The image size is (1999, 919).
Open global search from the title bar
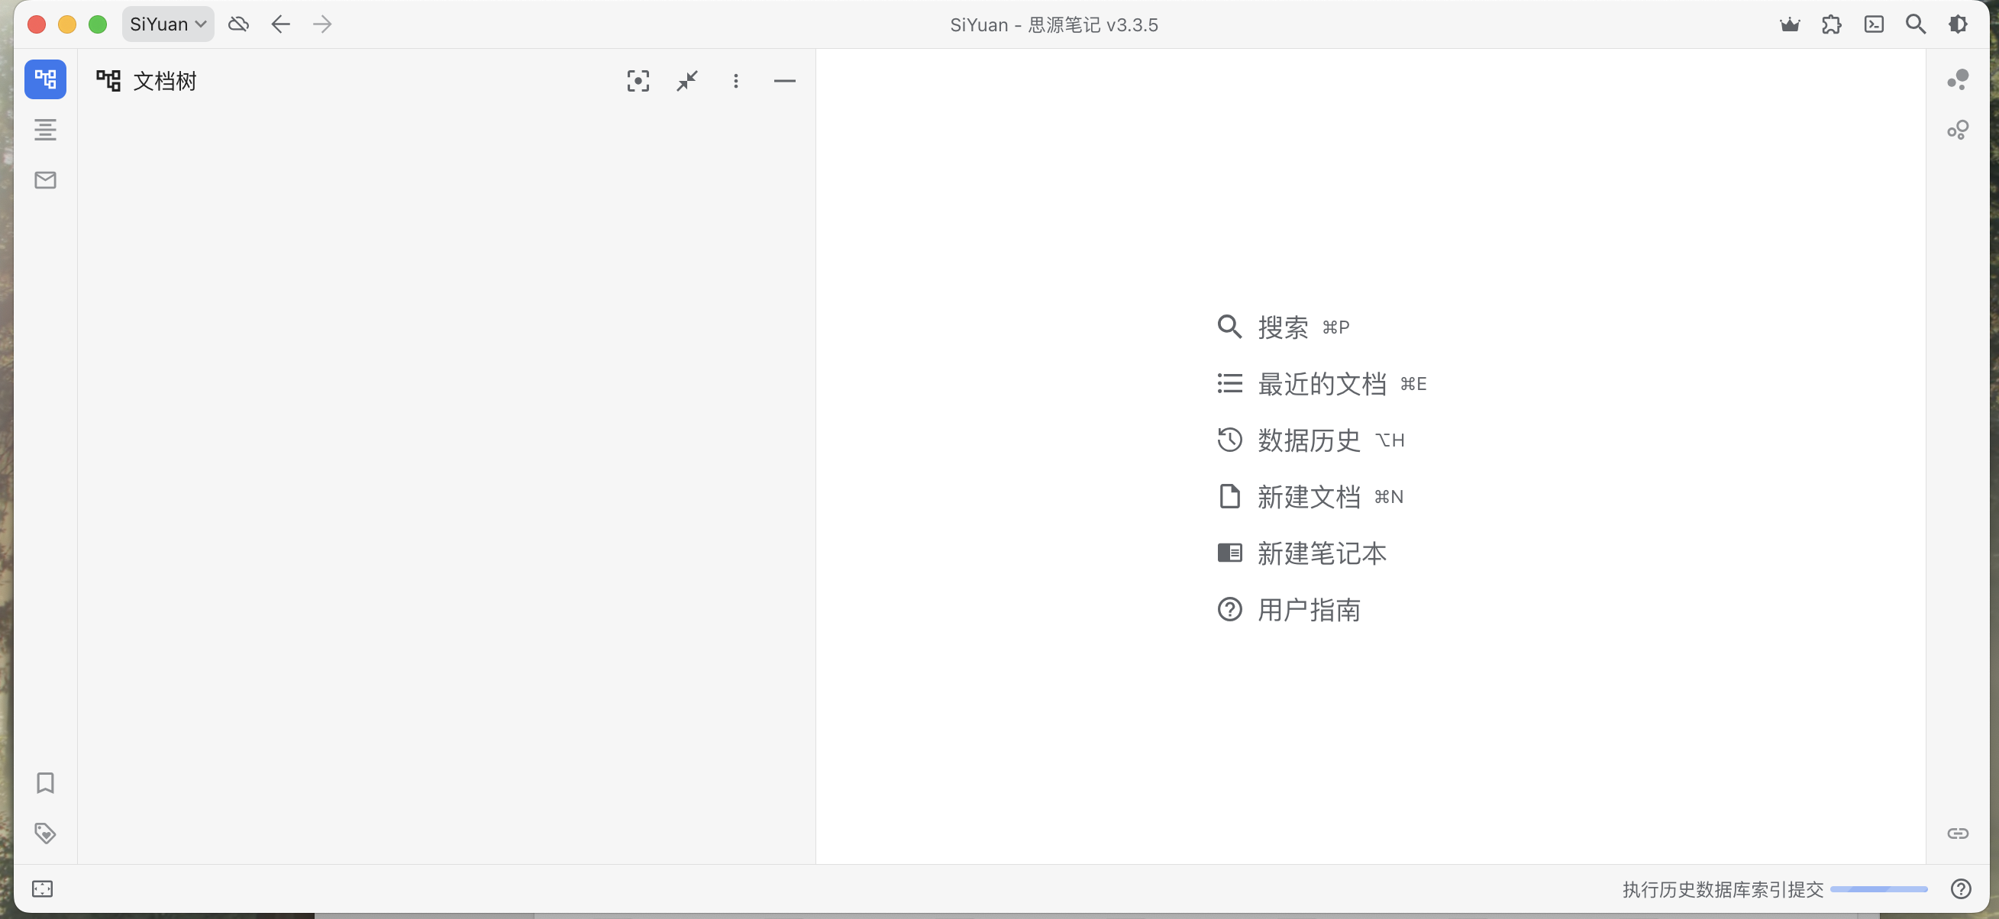pos(1916,24)
